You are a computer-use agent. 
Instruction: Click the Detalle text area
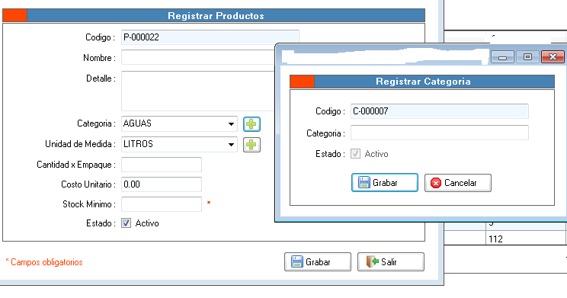(198, 91)
